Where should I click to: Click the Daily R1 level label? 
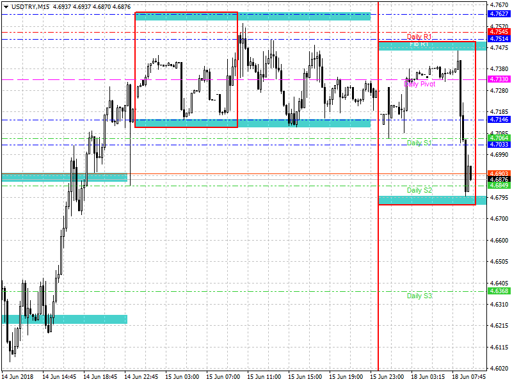[x=419, y=36]
